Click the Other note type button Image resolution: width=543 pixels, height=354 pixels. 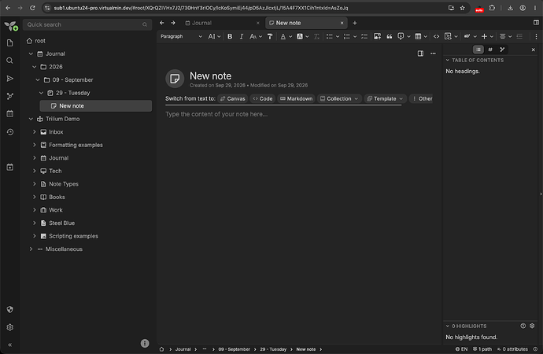[x=422, y=98]
